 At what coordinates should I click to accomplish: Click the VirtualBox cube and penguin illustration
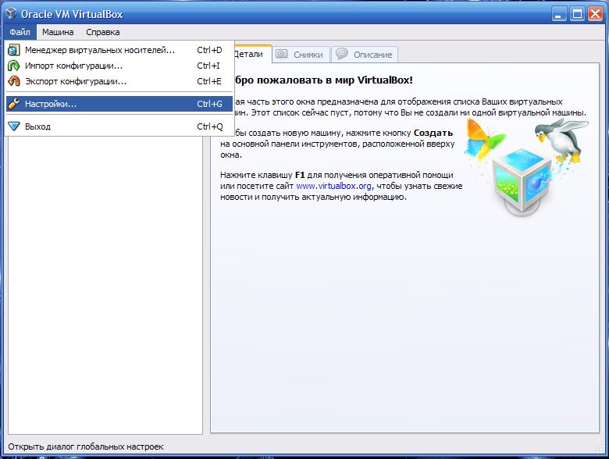click(526, 167)
